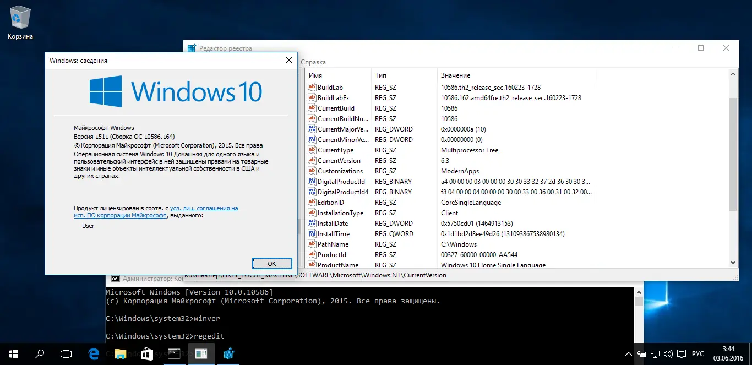This screenshot has height=365, width=752.
Task: Click the EditionID string value icon
Action: [312, 203]
